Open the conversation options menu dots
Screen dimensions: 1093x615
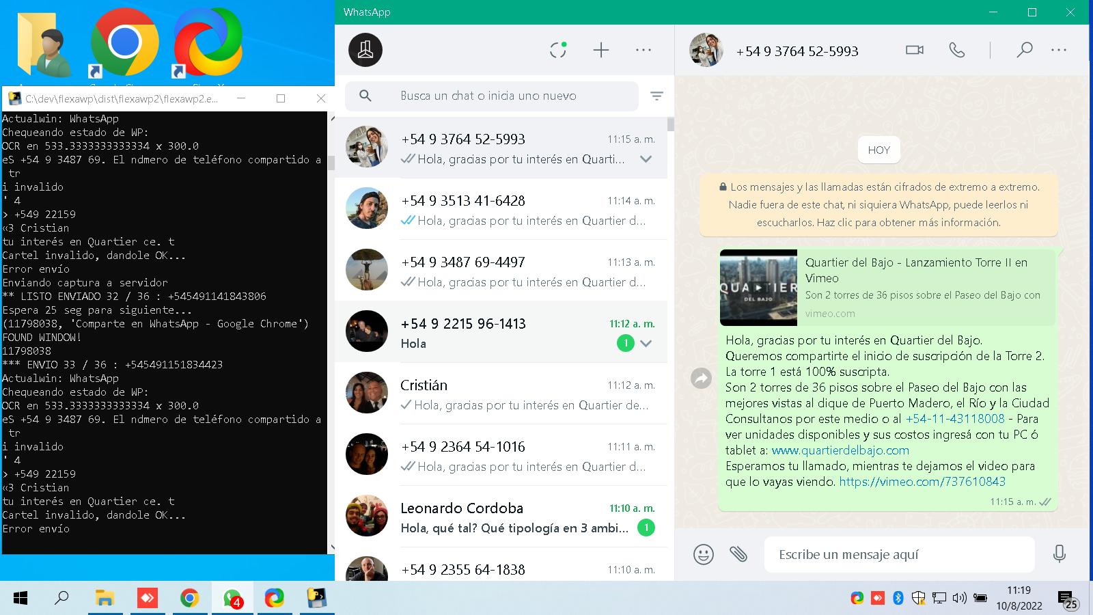pos(1059,50)
